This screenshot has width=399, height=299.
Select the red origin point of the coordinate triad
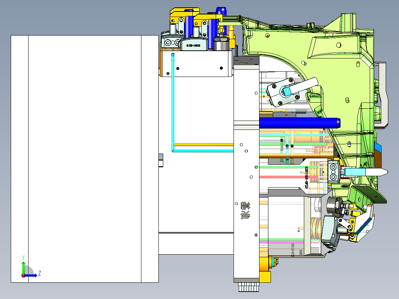[23, 276]
